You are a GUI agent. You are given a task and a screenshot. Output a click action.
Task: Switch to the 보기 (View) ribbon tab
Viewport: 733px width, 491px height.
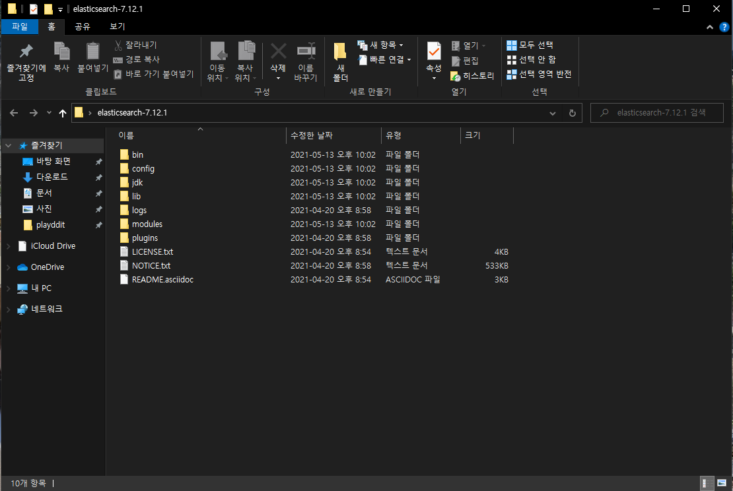pyautogui.click(x=118, y=26)
